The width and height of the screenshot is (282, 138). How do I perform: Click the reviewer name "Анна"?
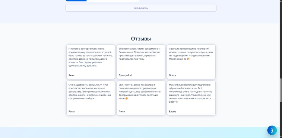pos(71,75)
